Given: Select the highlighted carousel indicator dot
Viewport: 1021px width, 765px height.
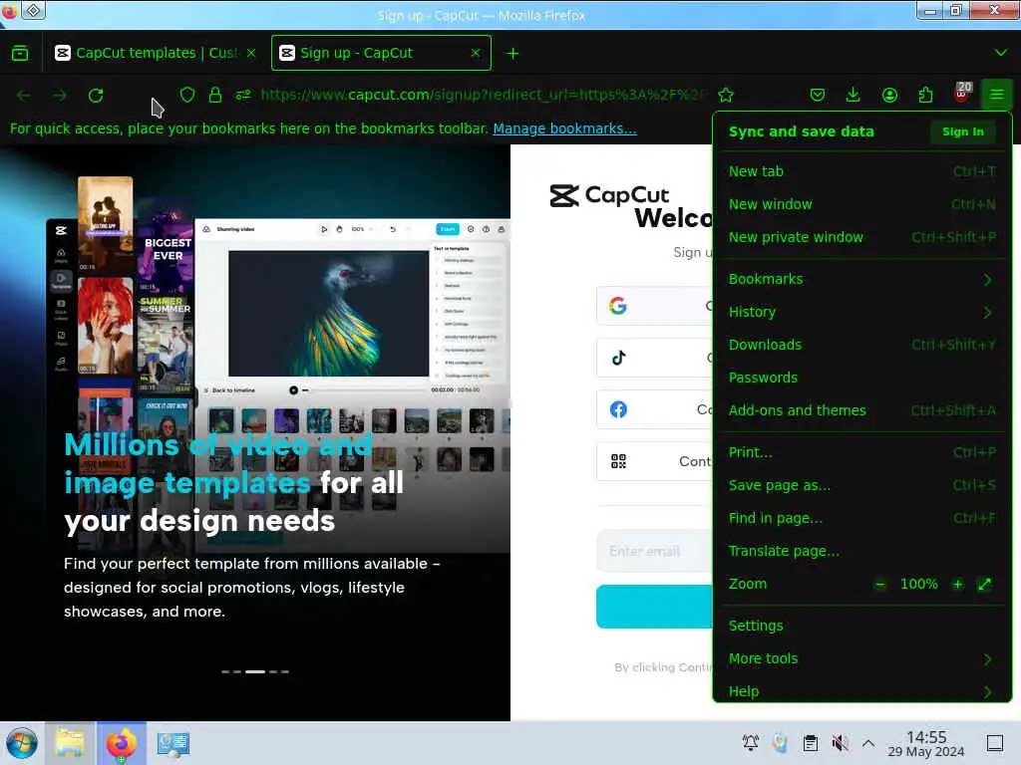Looking at the screenshot, I should click(254, 671).
